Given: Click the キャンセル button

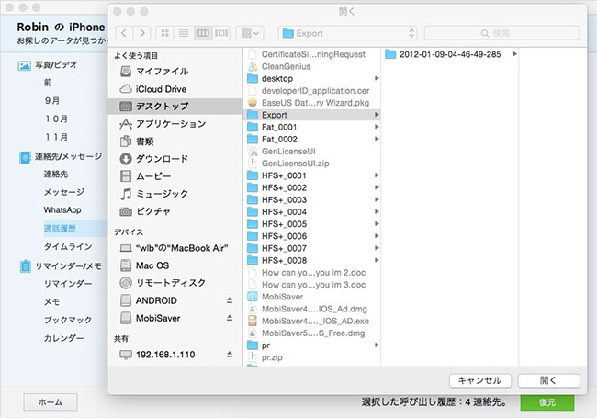Looking at the screenshot, I should [479, 380].
